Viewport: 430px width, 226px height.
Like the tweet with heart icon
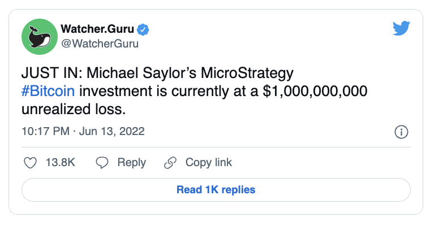[x=31, y=163]
